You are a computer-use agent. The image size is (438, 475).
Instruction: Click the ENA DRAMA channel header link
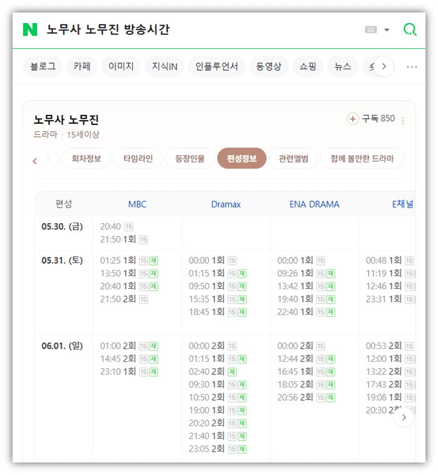click(314, 204)
